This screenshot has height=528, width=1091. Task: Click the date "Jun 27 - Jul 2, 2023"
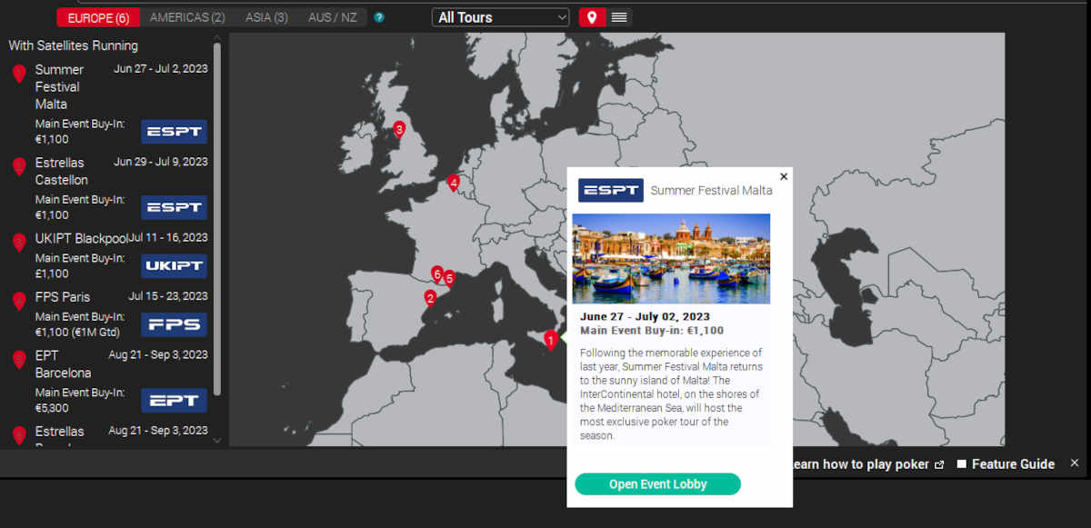(x=161, y=68)
